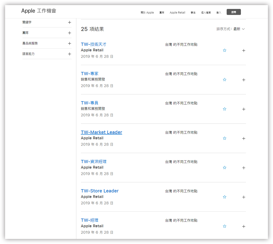Open the TW-專員 job link
This screenshot has width=273, height=244.
(90, 103)
